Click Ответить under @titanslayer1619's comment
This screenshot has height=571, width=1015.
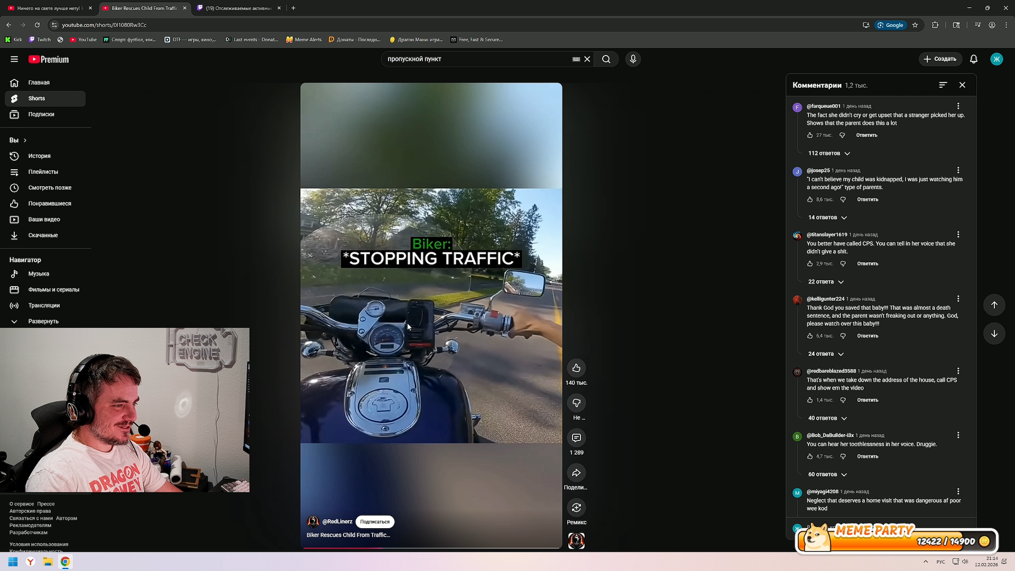pos(867,264)
